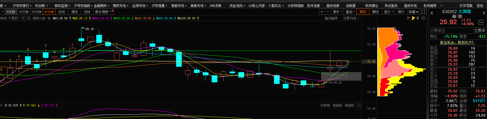
Task: Close the KDJ indicator panel
Action: 359,106
